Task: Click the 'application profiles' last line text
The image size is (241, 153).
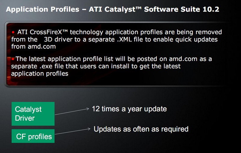Action: coord(40,74)
